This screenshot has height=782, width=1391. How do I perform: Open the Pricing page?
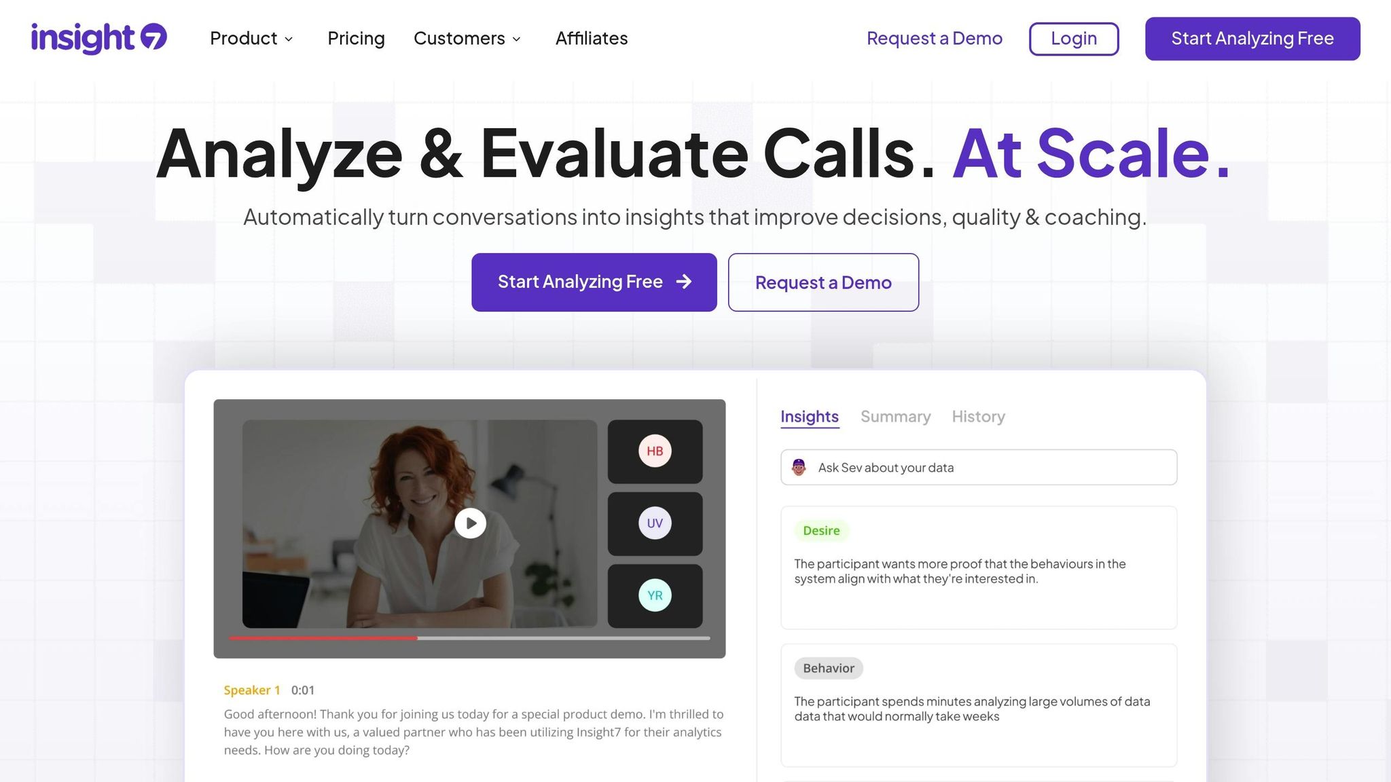point(356,39)
